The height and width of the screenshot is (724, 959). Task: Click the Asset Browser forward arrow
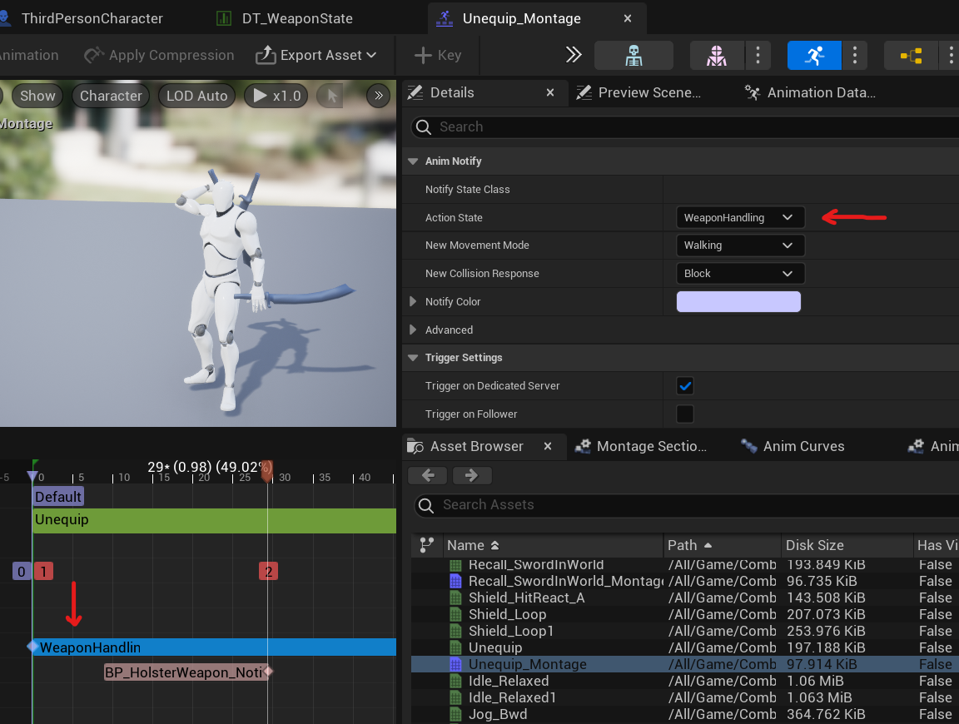(x=471, y=475)
